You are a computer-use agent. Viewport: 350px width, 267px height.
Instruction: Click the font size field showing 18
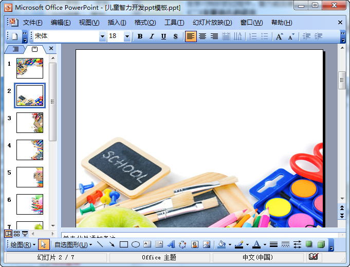116,36
